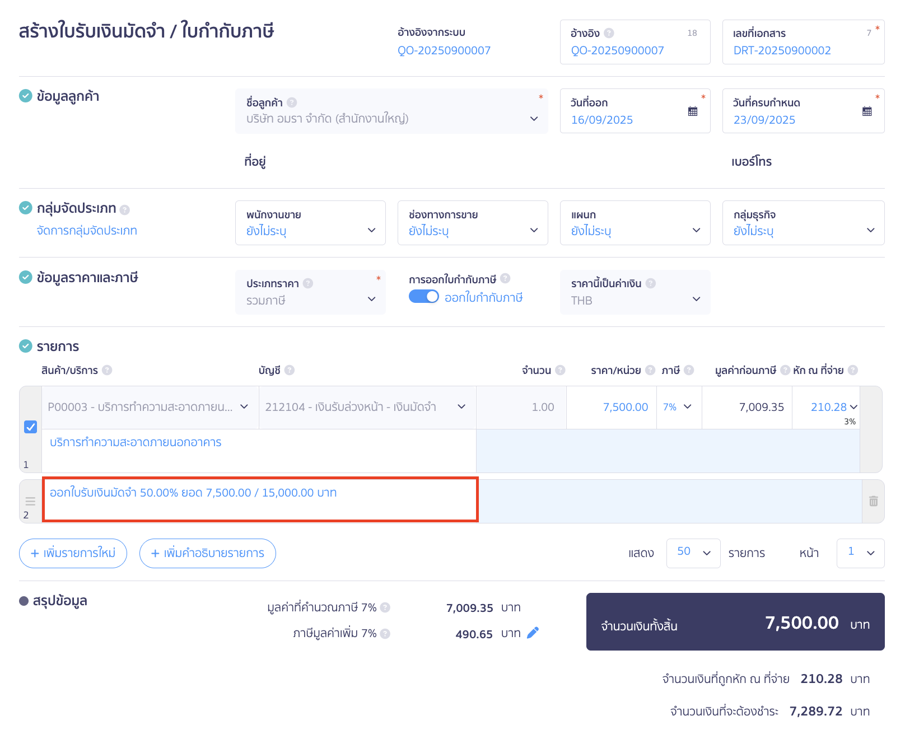The image size is (905, 739).
Task: Open the จัดการกลุ่มจัดประเภท link
Action: pos(86,230)
